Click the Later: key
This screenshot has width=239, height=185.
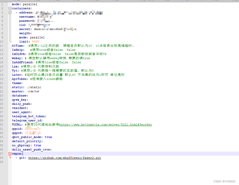tap(17, 75)
